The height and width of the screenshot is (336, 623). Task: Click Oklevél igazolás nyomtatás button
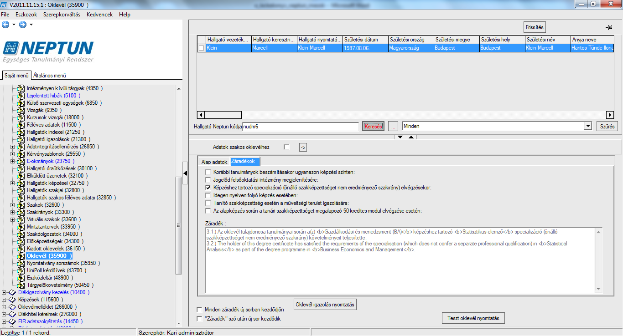coord(325,304)
